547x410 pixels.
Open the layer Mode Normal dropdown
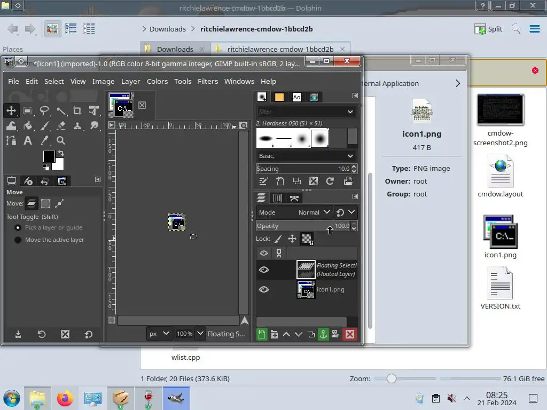coord(294,212)
